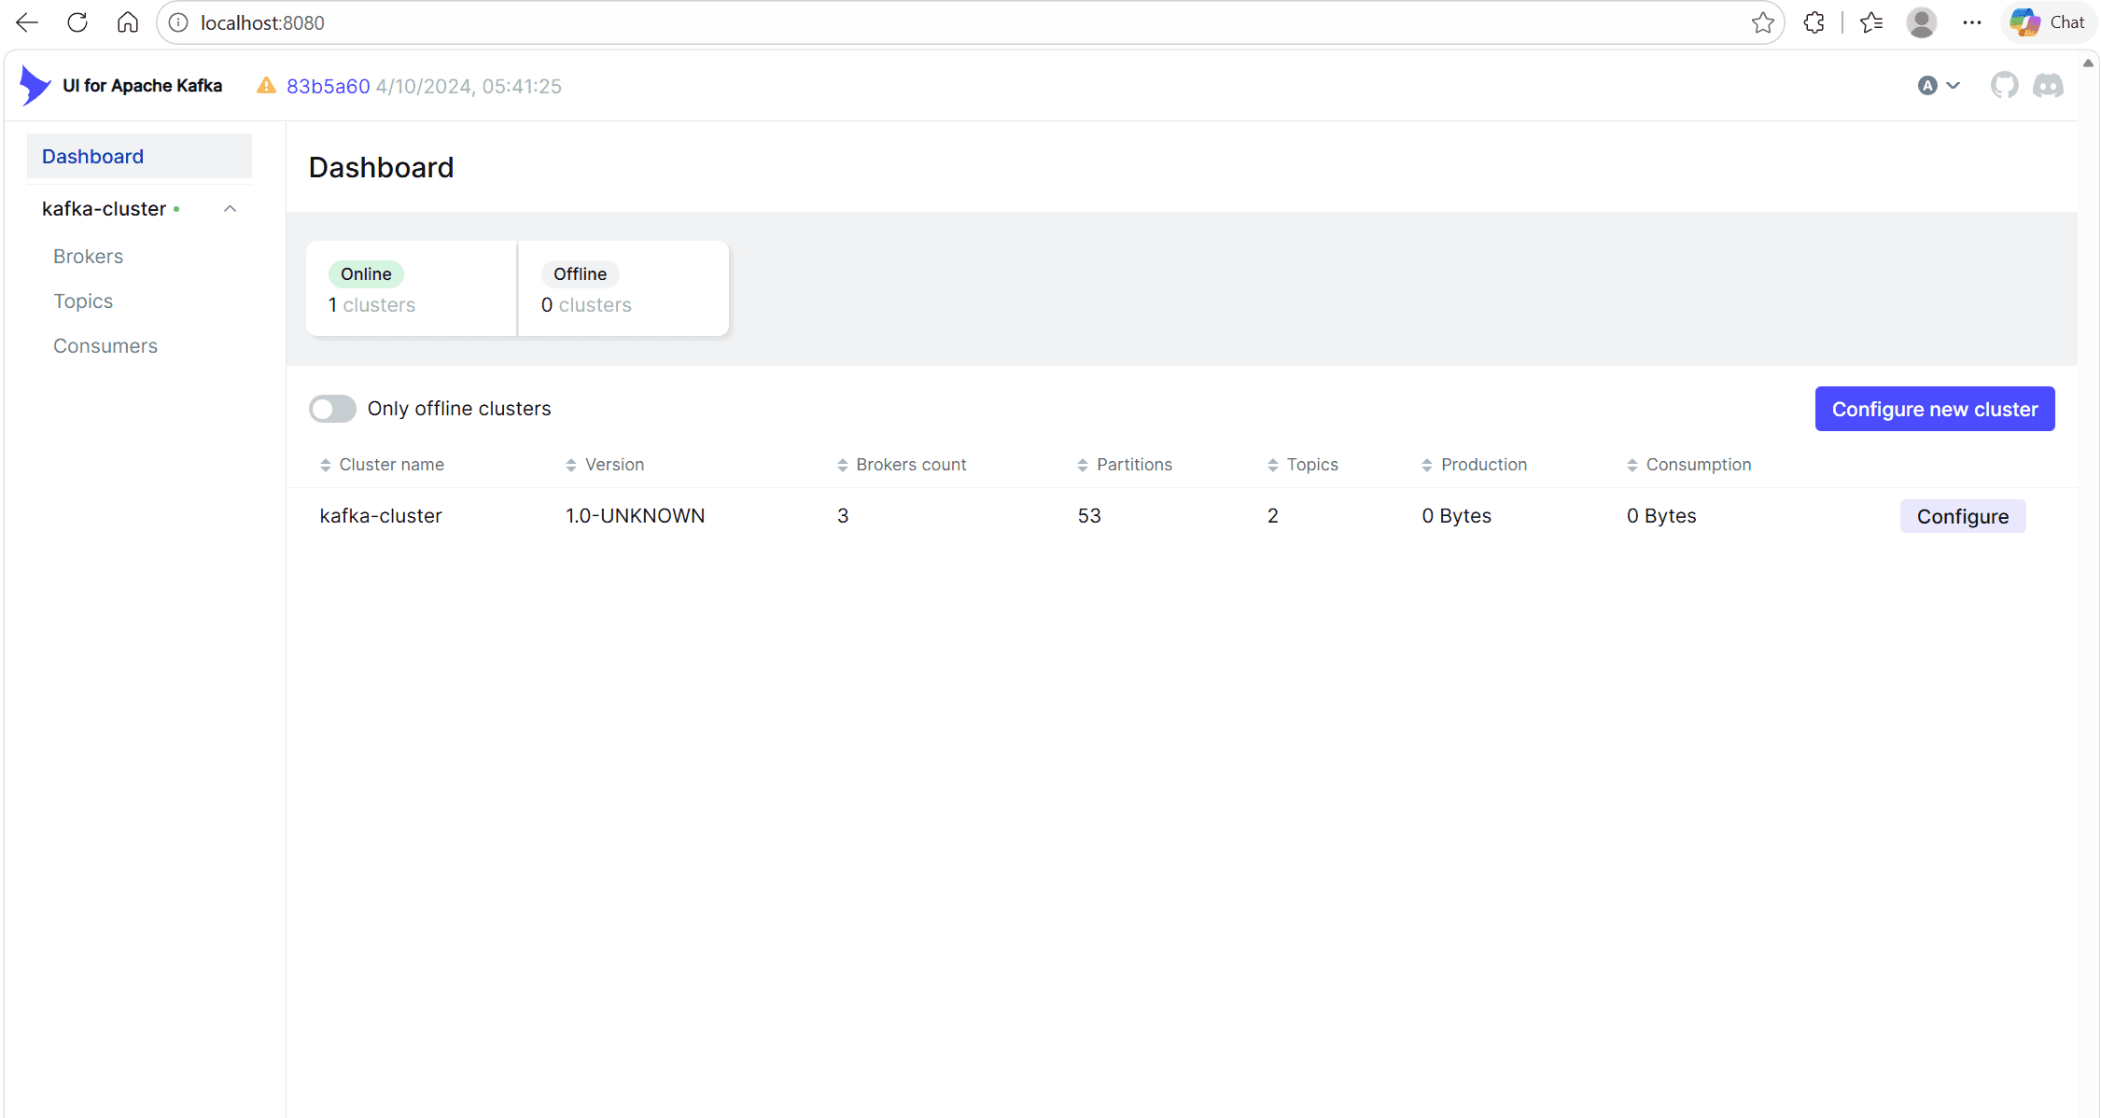Click the browser back arrow
2101x1118 pixels.
[27, 22]
